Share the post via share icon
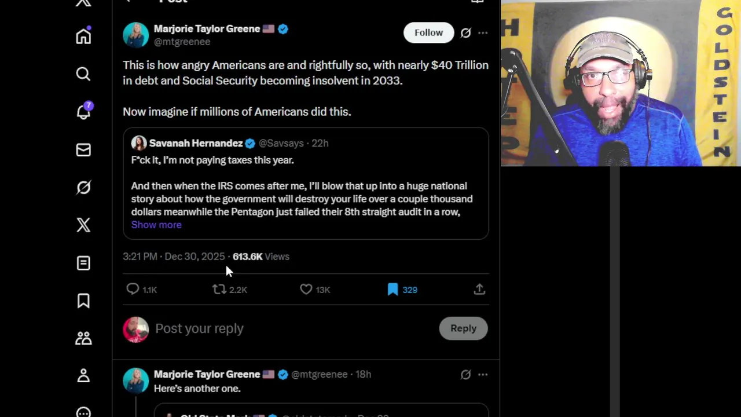Image resolution: width=741 pixels, height=417 pixels. [x=479, y=289]
